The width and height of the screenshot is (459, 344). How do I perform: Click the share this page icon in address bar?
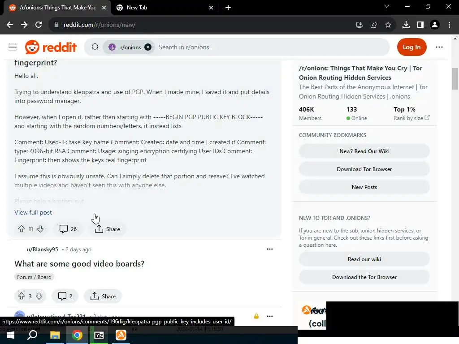pos(374,25)
